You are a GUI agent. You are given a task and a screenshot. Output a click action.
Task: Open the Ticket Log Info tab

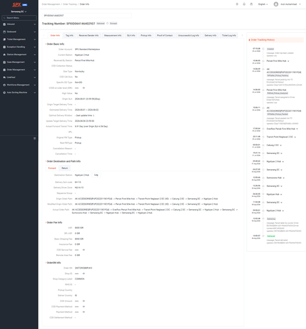tap(229, 36)
